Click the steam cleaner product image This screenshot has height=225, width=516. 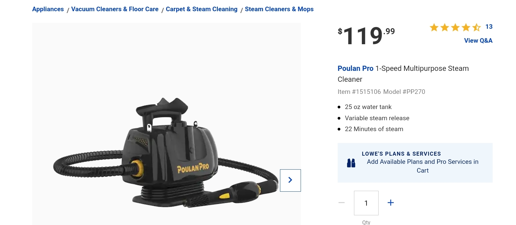(x=166, y=153)
